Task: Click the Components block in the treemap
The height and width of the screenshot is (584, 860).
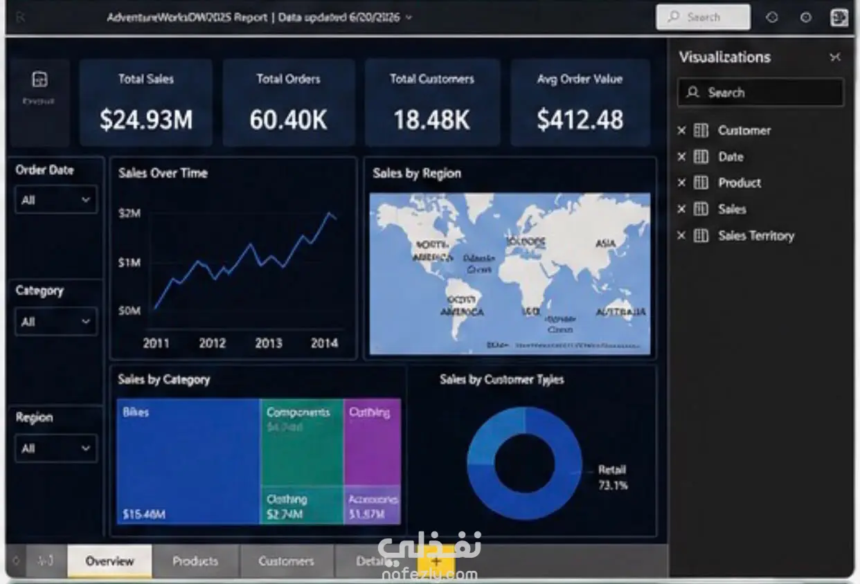Action: pos(302,443)
